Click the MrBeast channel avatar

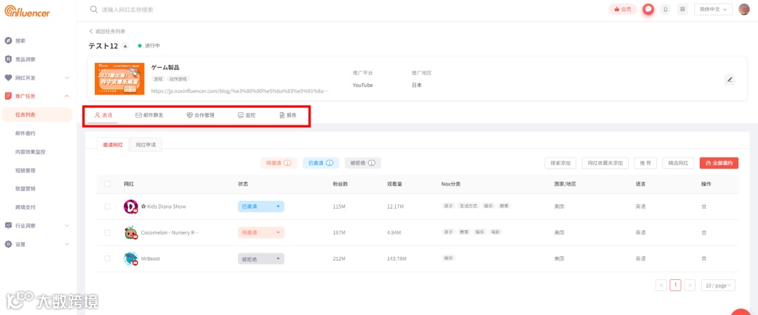pyautogui.click(x=131, y=258)
